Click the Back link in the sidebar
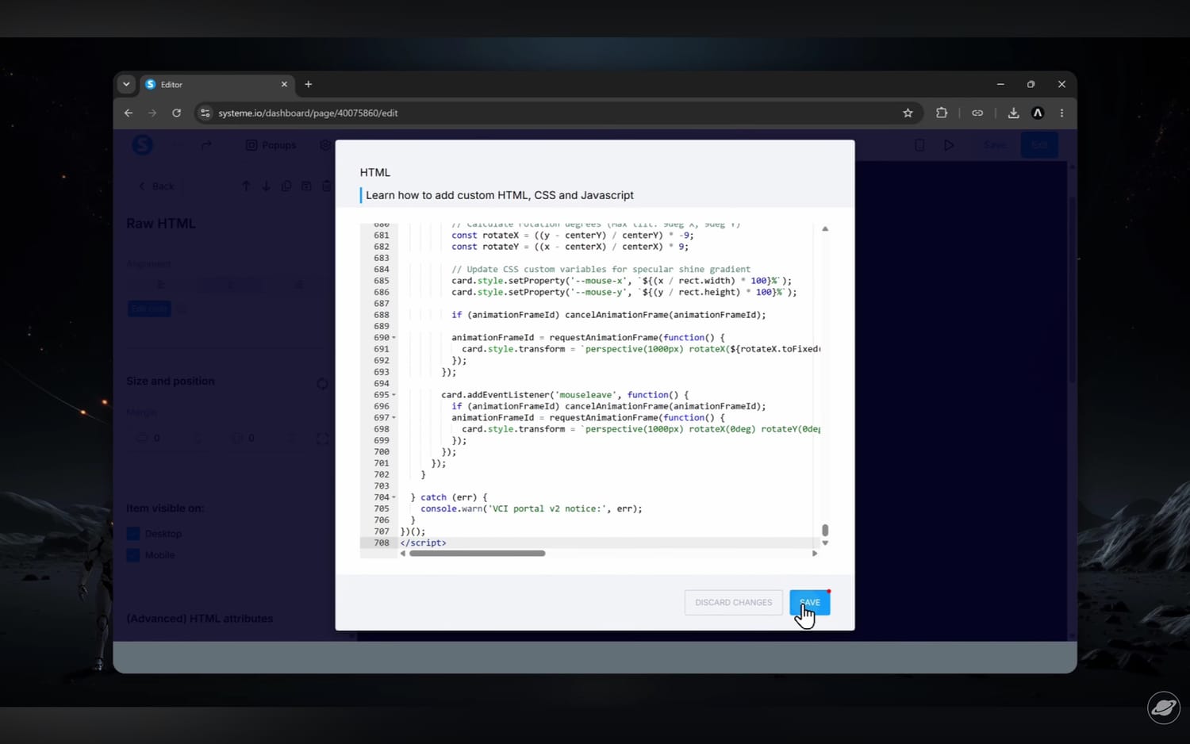 coord(156,186)
